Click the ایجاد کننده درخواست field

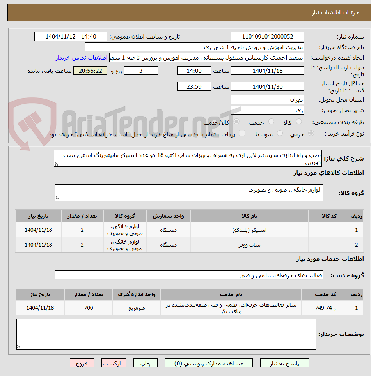[206, 58]
